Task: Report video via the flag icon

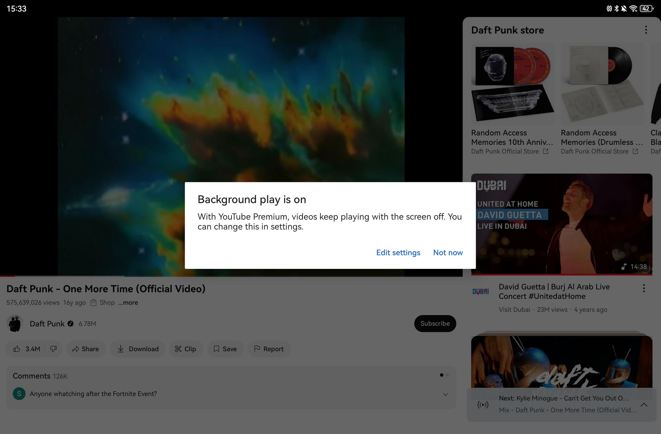Action: coord(257,349)
